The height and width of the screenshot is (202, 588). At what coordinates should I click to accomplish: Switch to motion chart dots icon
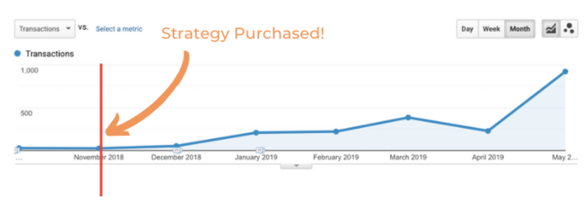[569, 29]
